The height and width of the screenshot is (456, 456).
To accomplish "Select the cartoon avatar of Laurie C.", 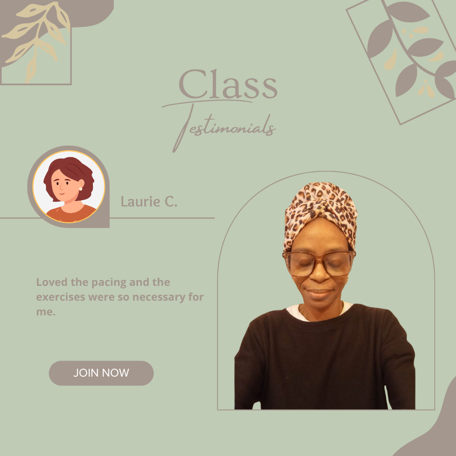I will point(69,187).
